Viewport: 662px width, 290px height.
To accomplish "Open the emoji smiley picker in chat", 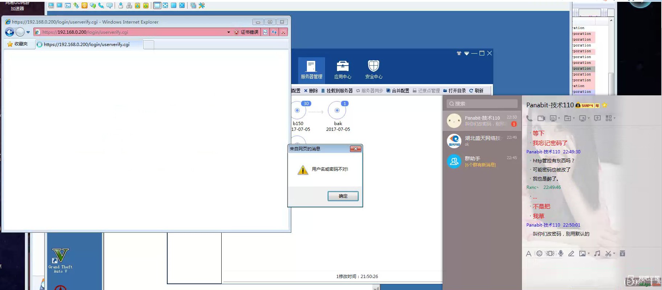I will coord(539,253).
